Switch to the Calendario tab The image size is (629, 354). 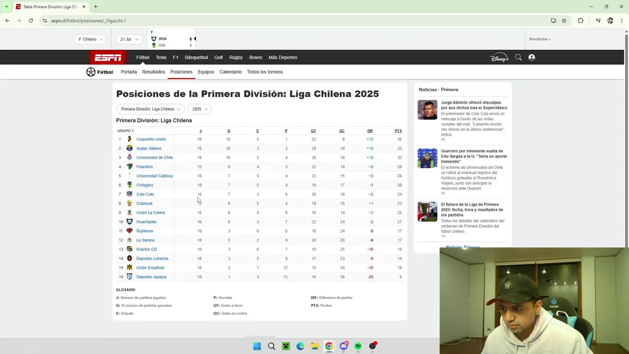pos(230,72)
